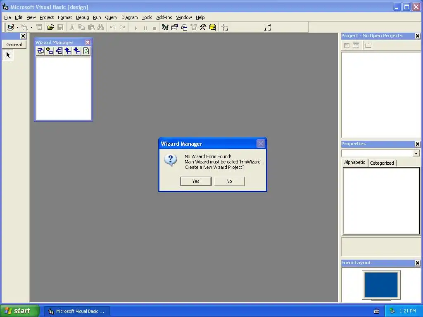Click the Find binoculars icon
This screenshot has width=423, height=317.
coord(101,27)
